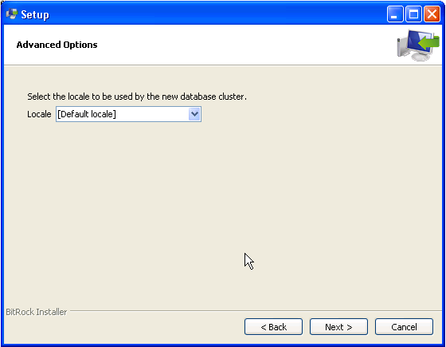Click the green arrow on installer logo
The width and height of the screenshot is (446, 347).
click(428, 43)
